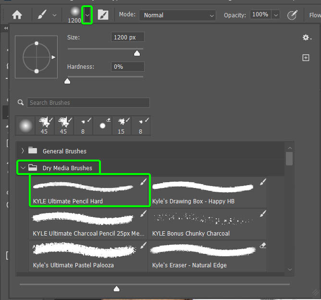This screenshot has width=321, height=300.
Task: Select the second 45 recent brush
Action: click(x=64, y=125)
